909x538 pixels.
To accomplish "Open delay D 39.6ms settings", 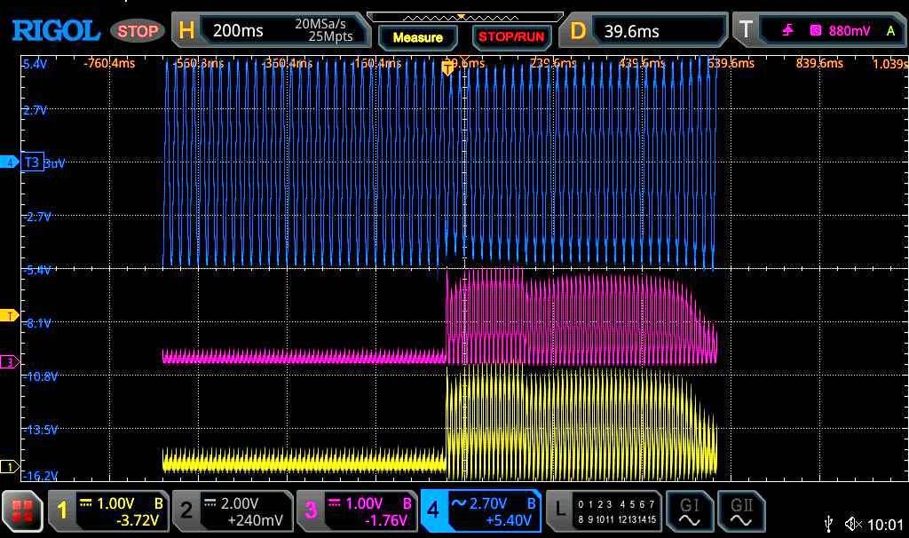I will tap(647, 31).
